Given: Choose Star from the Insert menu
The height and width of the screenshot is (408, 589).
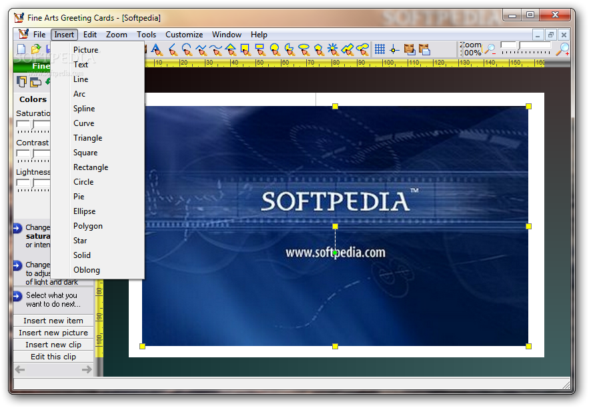Looking at the screenshot, I should (x=97, y=241).
